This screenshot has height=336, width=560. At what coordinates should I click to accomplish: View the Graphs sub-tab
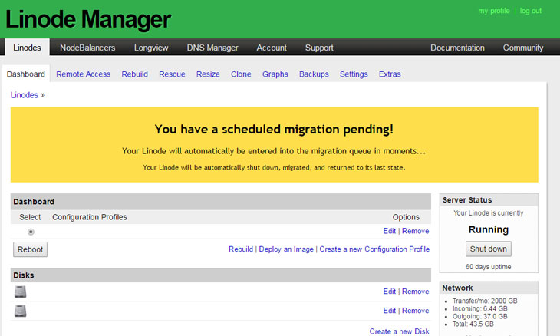[275, 74]
